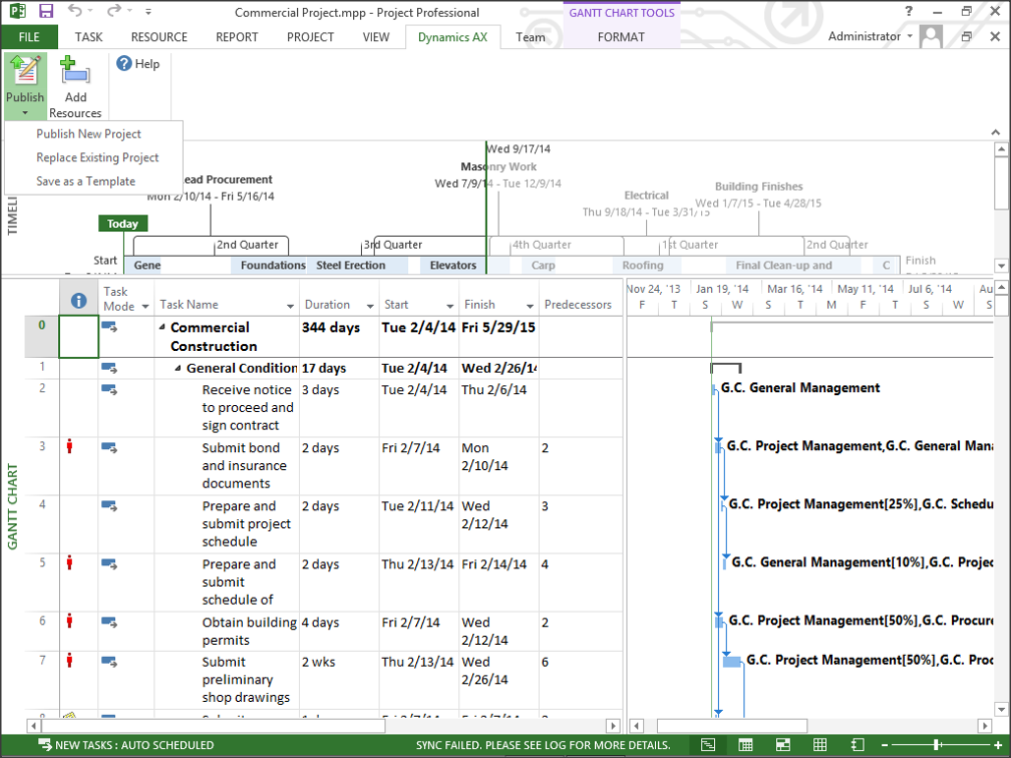Switch to Team Planner view in status bar

pyautogui.click(x=783, y=745)
